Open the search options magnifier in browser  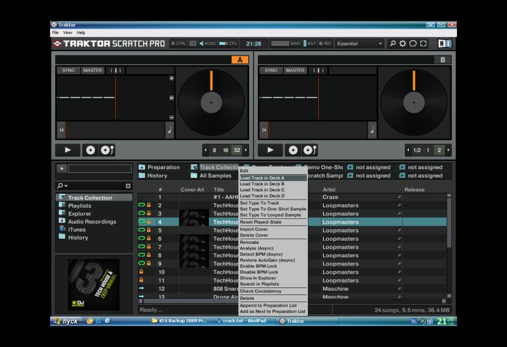[61, 186]
